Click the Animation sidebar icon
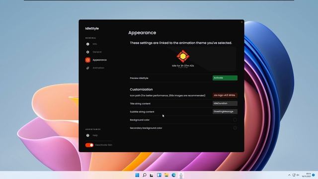Image resolution: width=318 pixels, height=179 pixels. point(87,68)
